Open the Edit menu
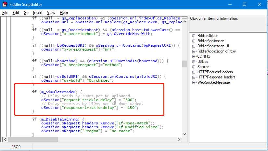268x151 pixels. pyautogui.click(x=16, y=13)
